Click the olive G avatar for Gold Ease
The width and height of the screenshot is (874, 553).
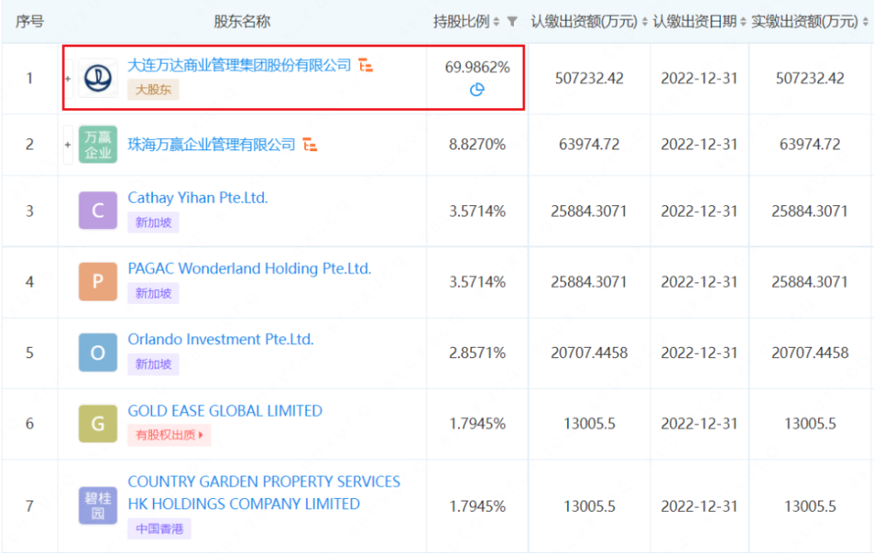98,423
